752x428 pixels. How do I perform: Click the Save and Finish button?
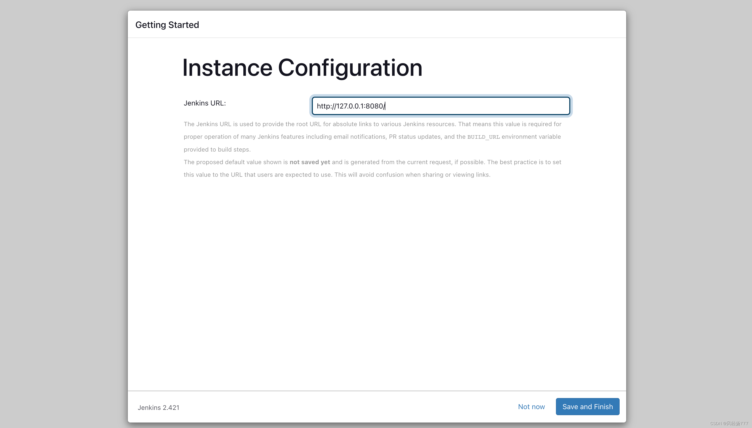(587, 407)
